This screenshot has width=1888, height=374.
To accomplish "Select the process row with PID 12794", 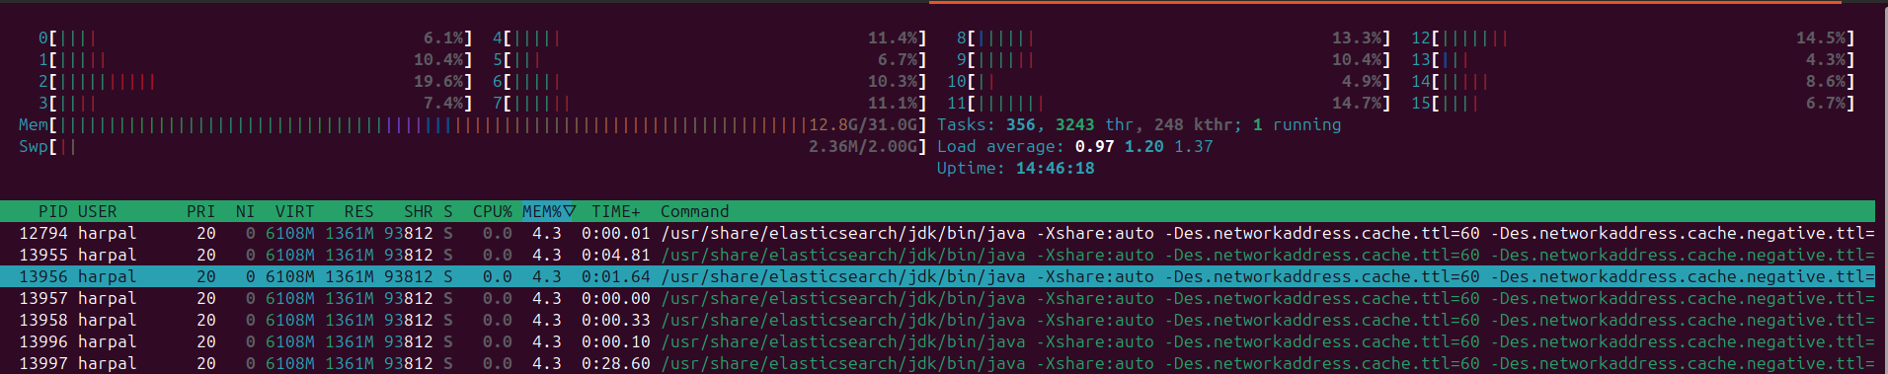I will [937, 233].
